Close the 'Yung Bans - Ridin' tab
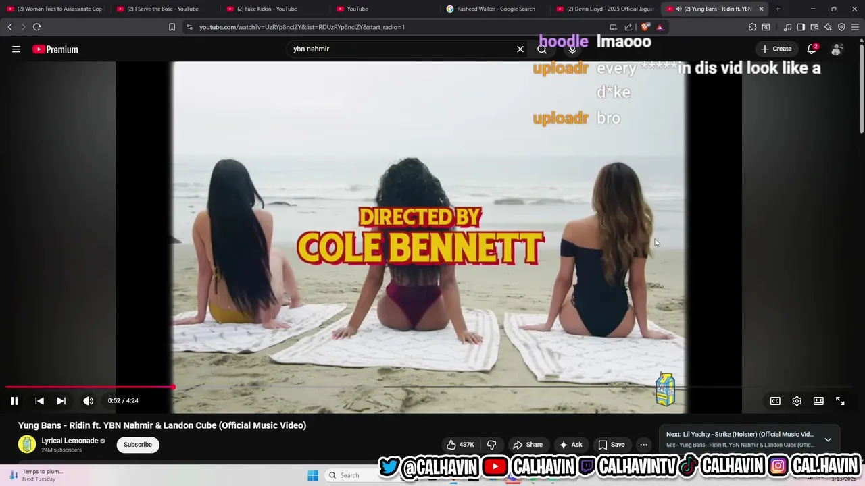This screenshot has height=486, width=865. (761, 9)
